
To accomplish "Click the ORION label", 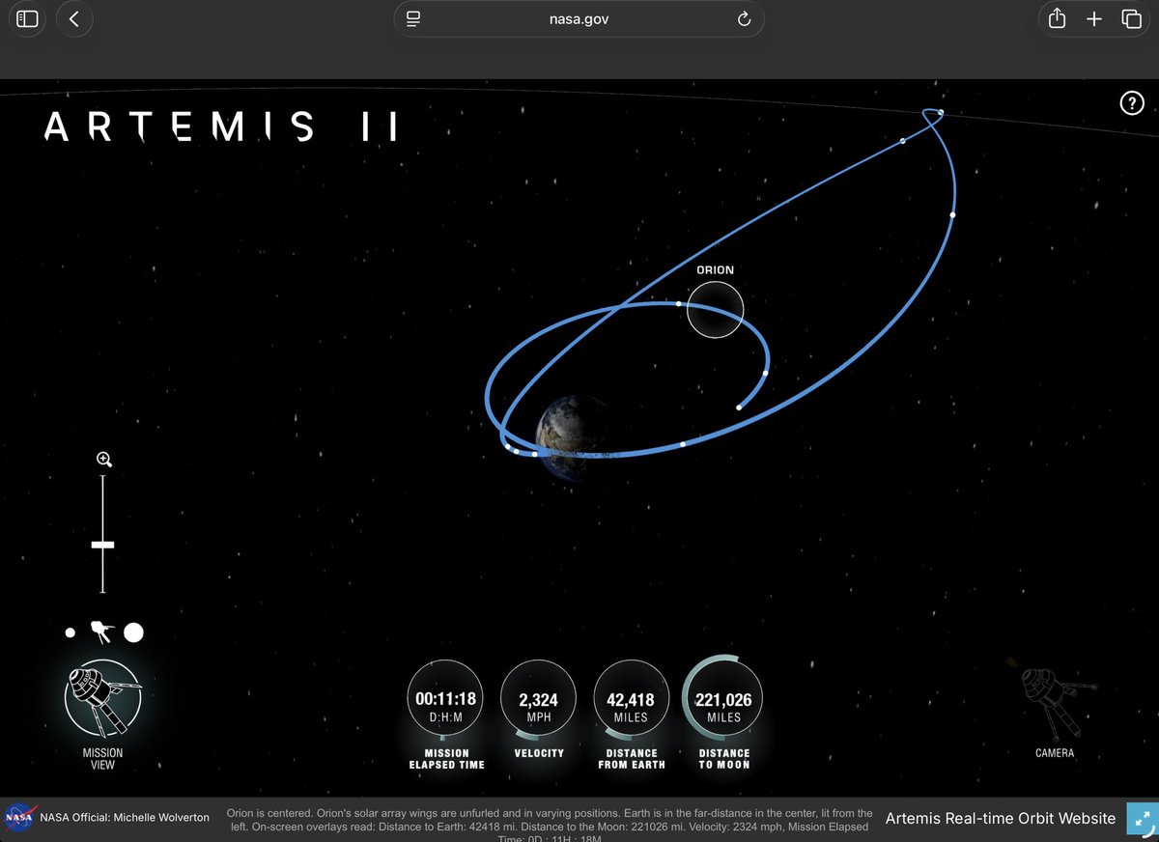I will tap(716, 270).
